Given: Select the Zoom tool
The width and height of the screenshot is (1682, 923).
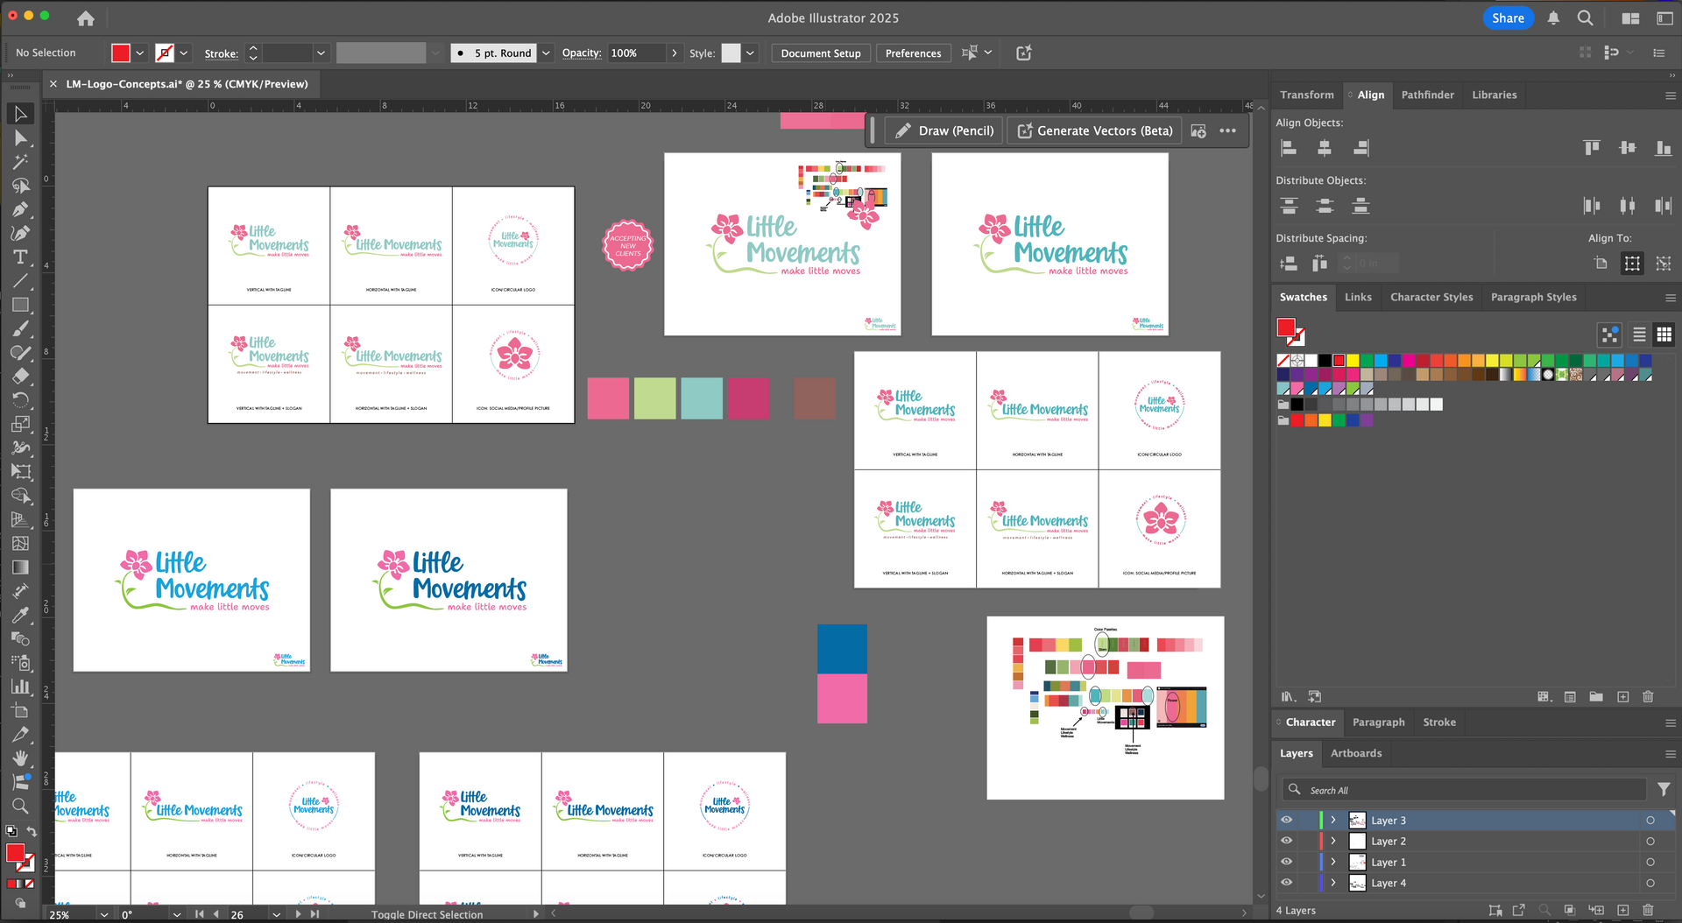Looking at the screenshot, I should click(x=20, y=806).
